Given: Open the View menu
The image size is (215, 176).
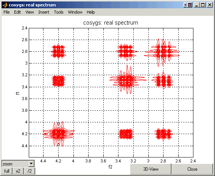Looking at the screenshot, I should [x=30, y=12].
